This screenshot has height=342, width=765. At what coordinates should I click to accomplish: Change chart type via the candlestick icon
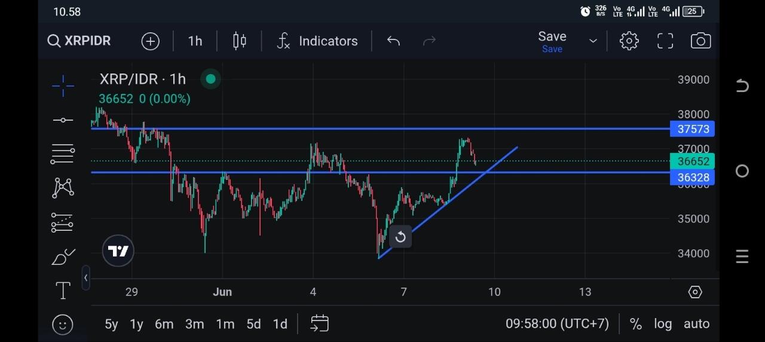(240, 41)
